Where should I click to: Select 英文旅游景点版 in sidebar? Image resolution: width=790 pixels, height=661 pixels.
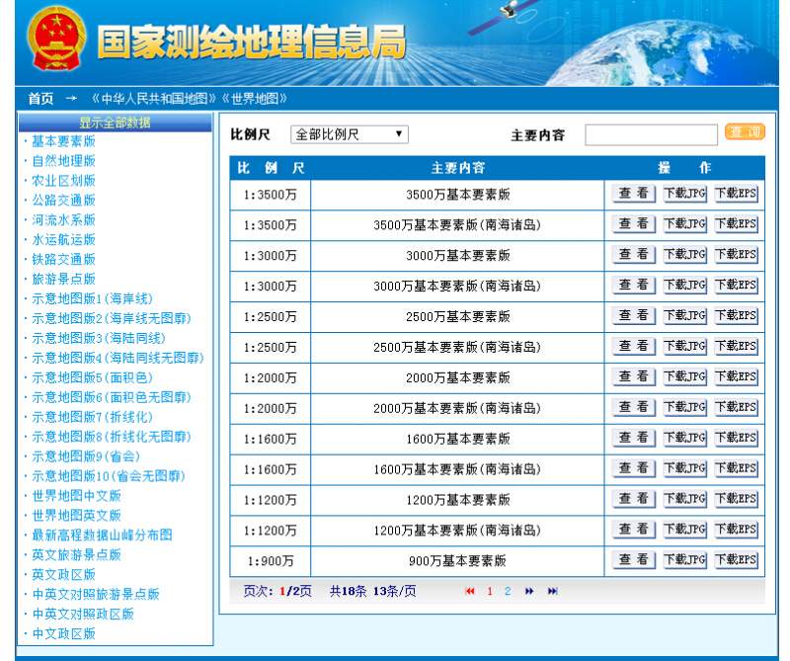click(x=77, y=554)
